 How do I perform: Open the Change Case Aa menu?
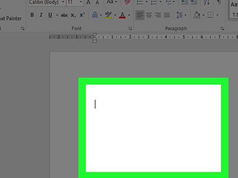(112, 2)
